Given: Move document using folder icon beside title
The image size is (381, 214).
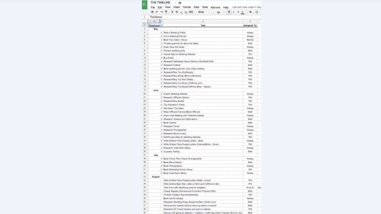Looking at the screenshot, I should pos(180,3).
